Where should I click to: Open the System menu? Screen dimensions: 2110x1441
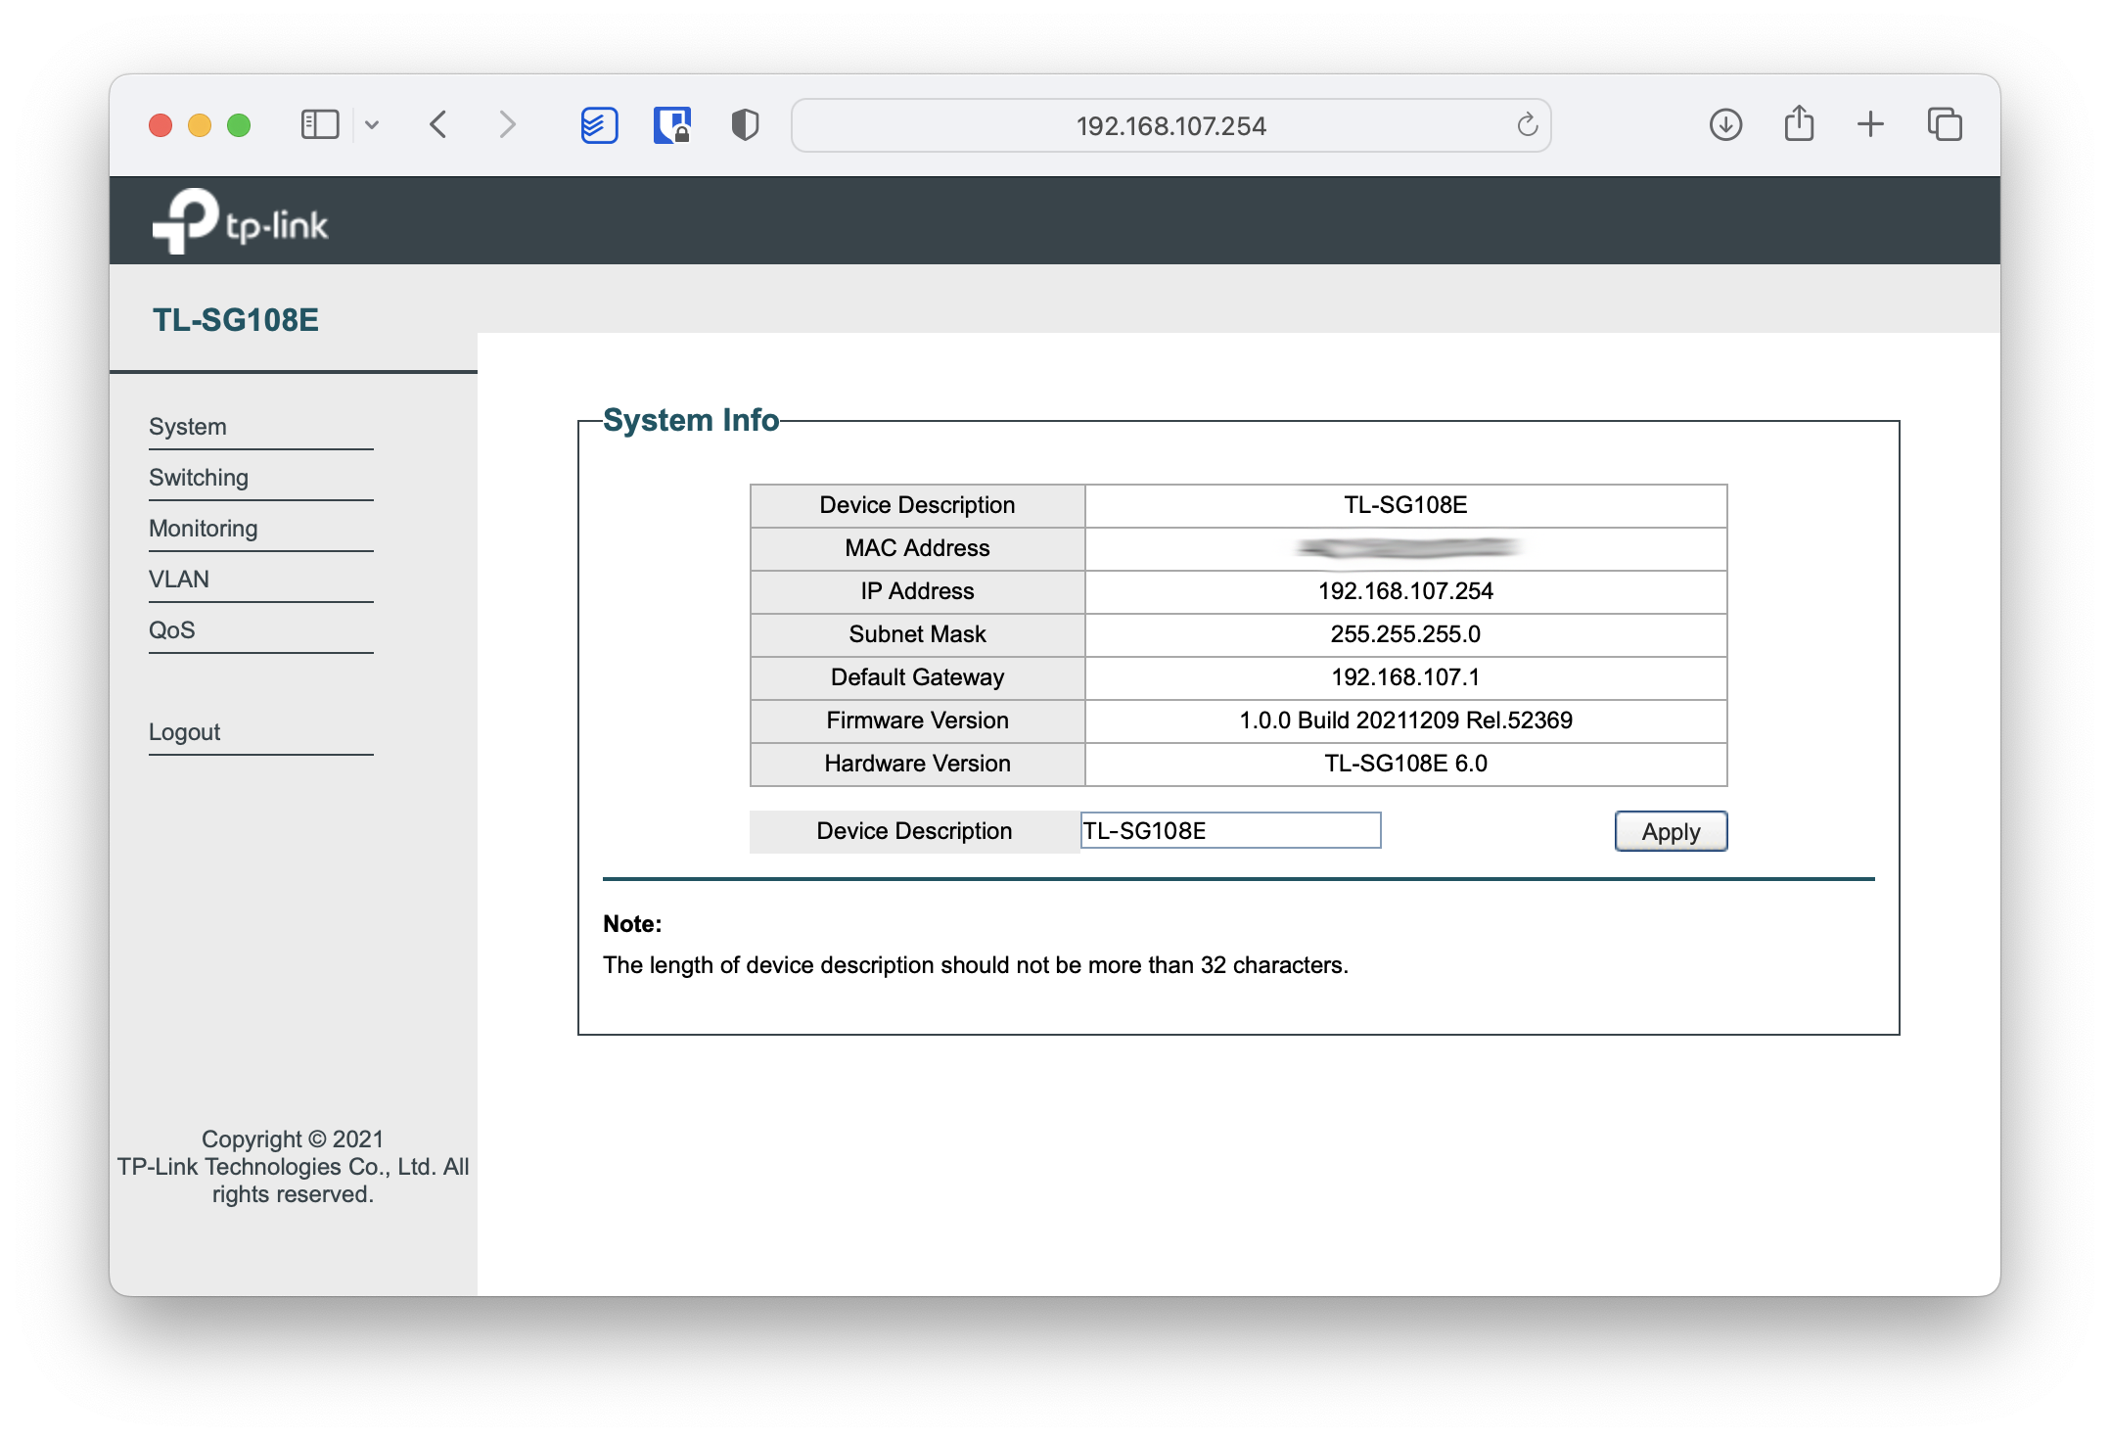pos(188,427)
